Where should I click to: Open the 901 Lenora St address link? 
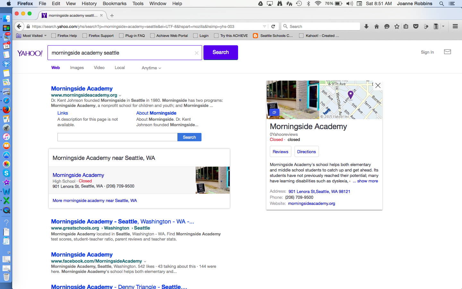click(319, 192)
